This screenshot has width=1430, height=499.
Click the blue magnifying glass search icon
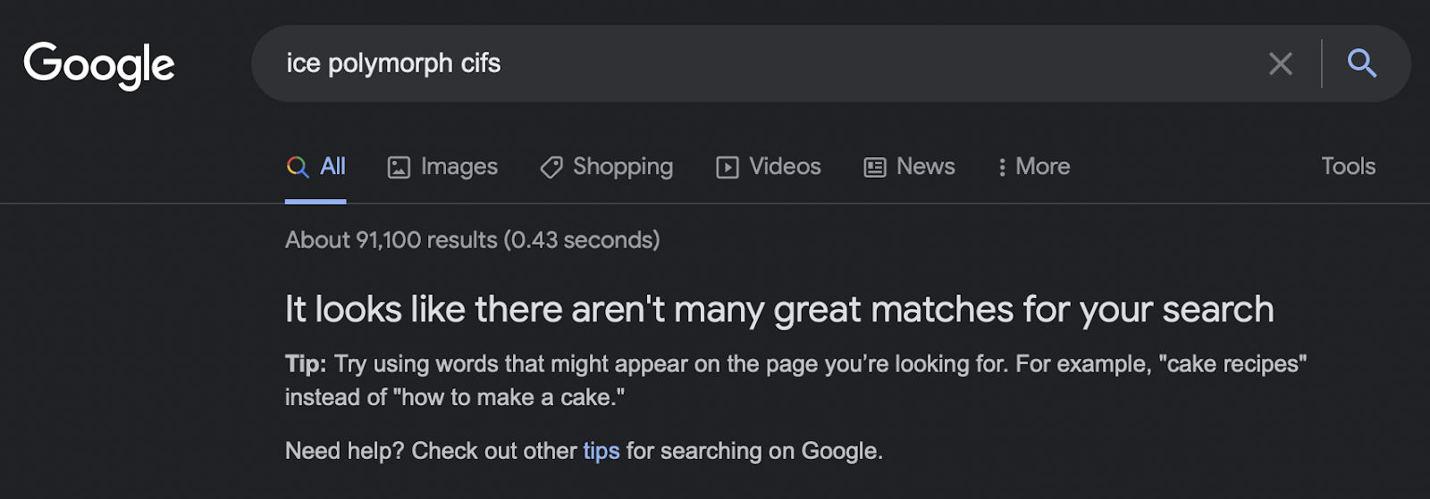(x=1362, y=63)
